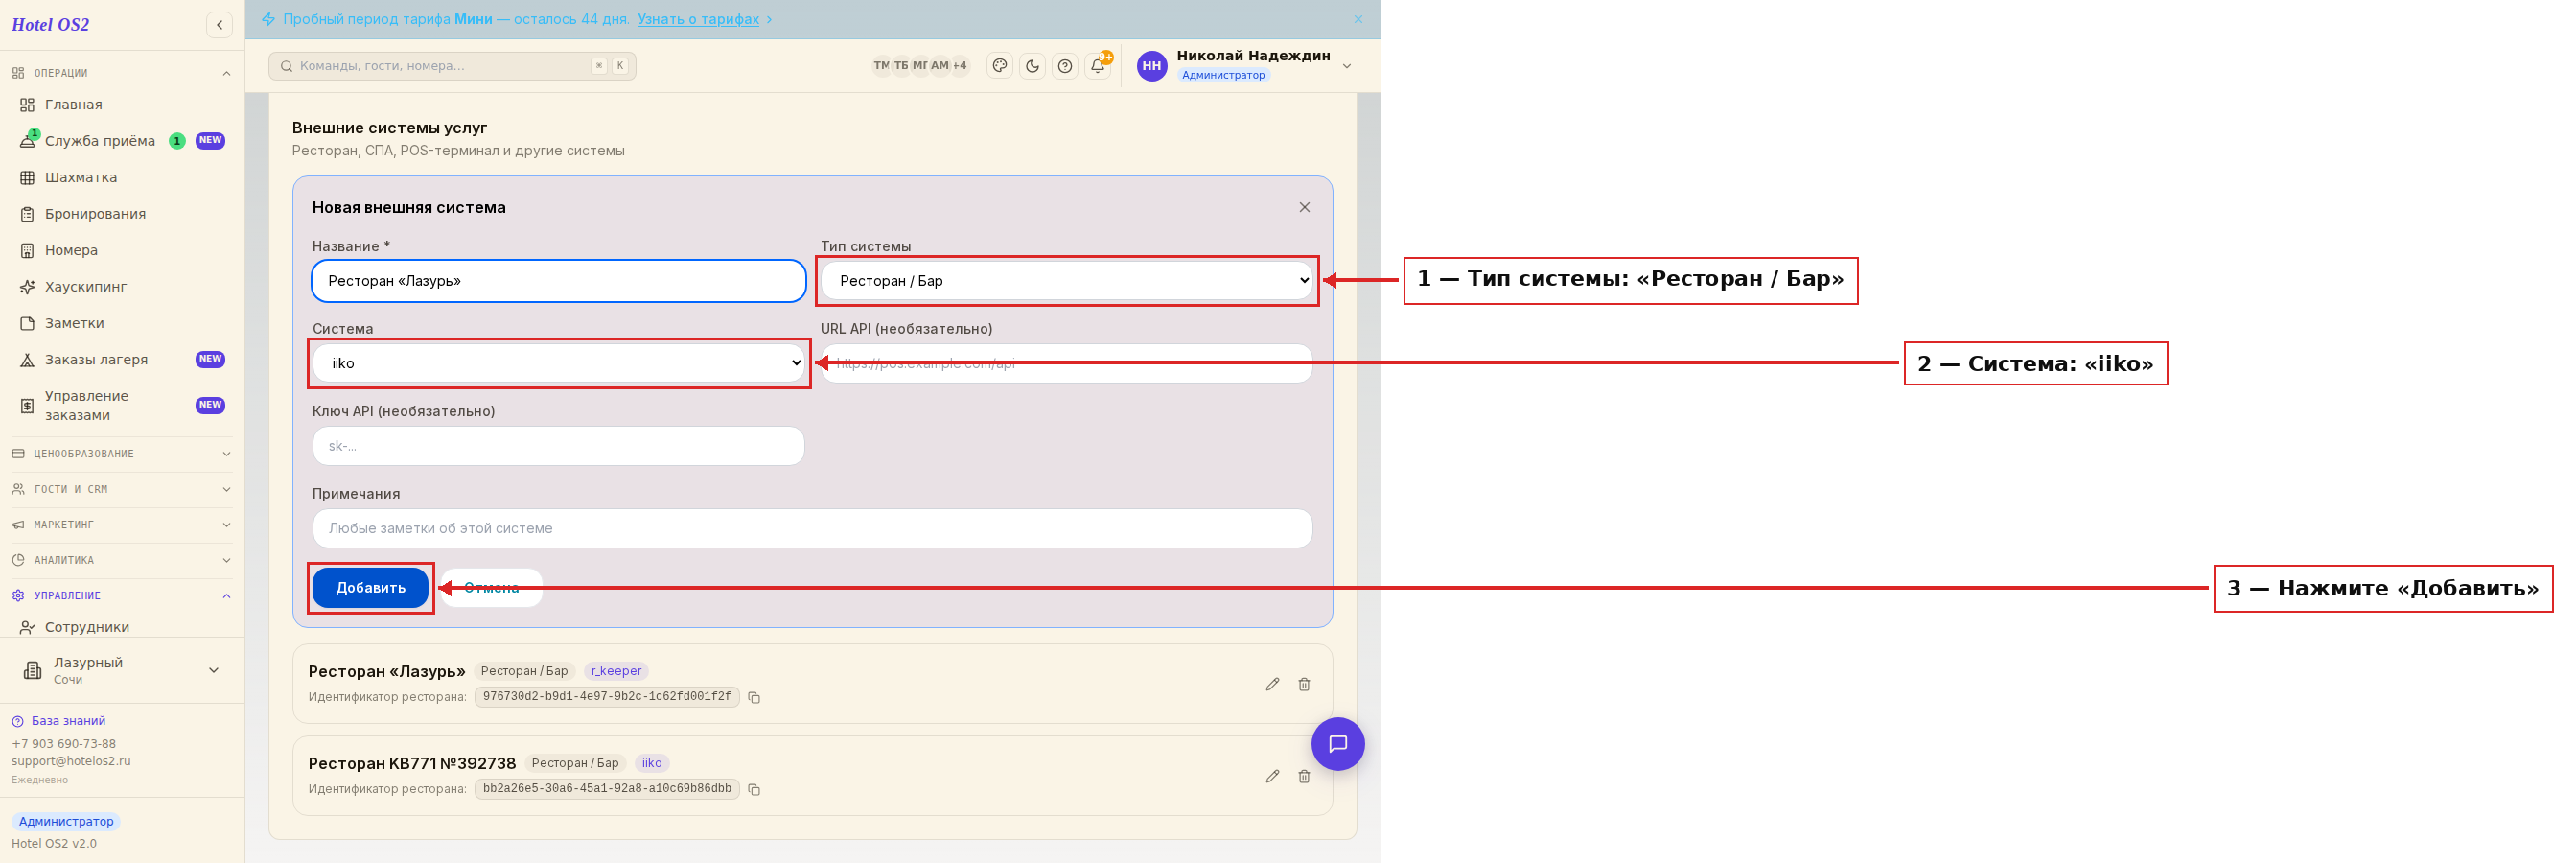Image resolution: width=2576 pixels, height=863 pixels.
Task: Open the Система dropdown showing iiko
Action: coord(559,364)
